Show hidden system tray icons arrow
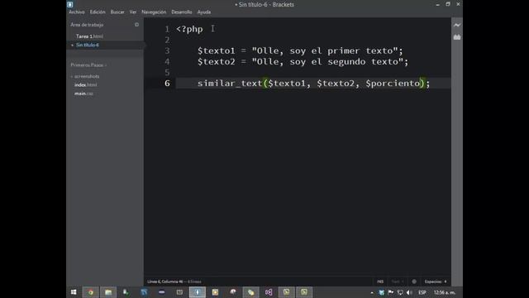Viewport: 529px width, 298px height. coord(372,292)
